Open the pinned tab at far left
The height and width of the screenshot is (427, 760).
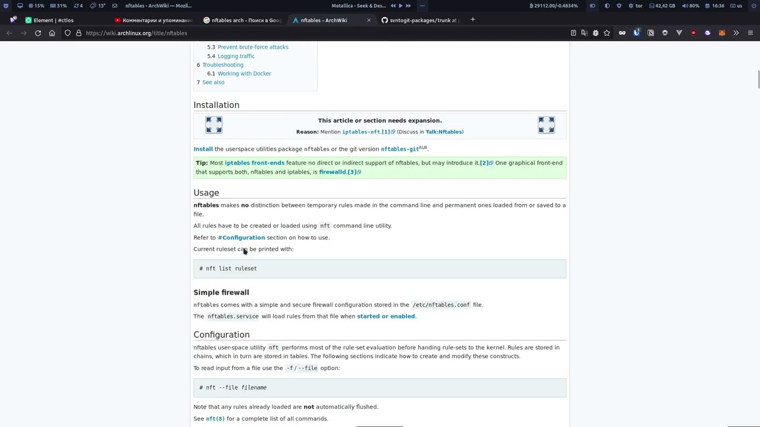click(13, 20)
